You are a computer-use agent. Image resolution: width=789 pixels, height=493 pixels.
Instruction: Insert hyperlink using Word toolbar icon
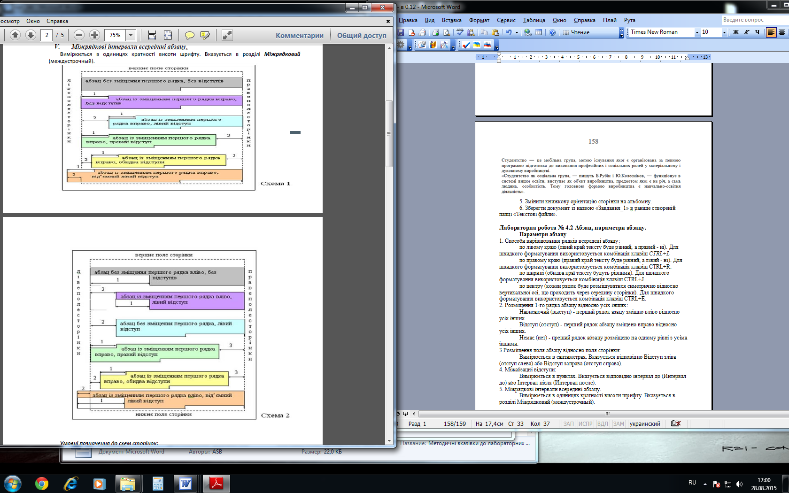pos(528,32)
